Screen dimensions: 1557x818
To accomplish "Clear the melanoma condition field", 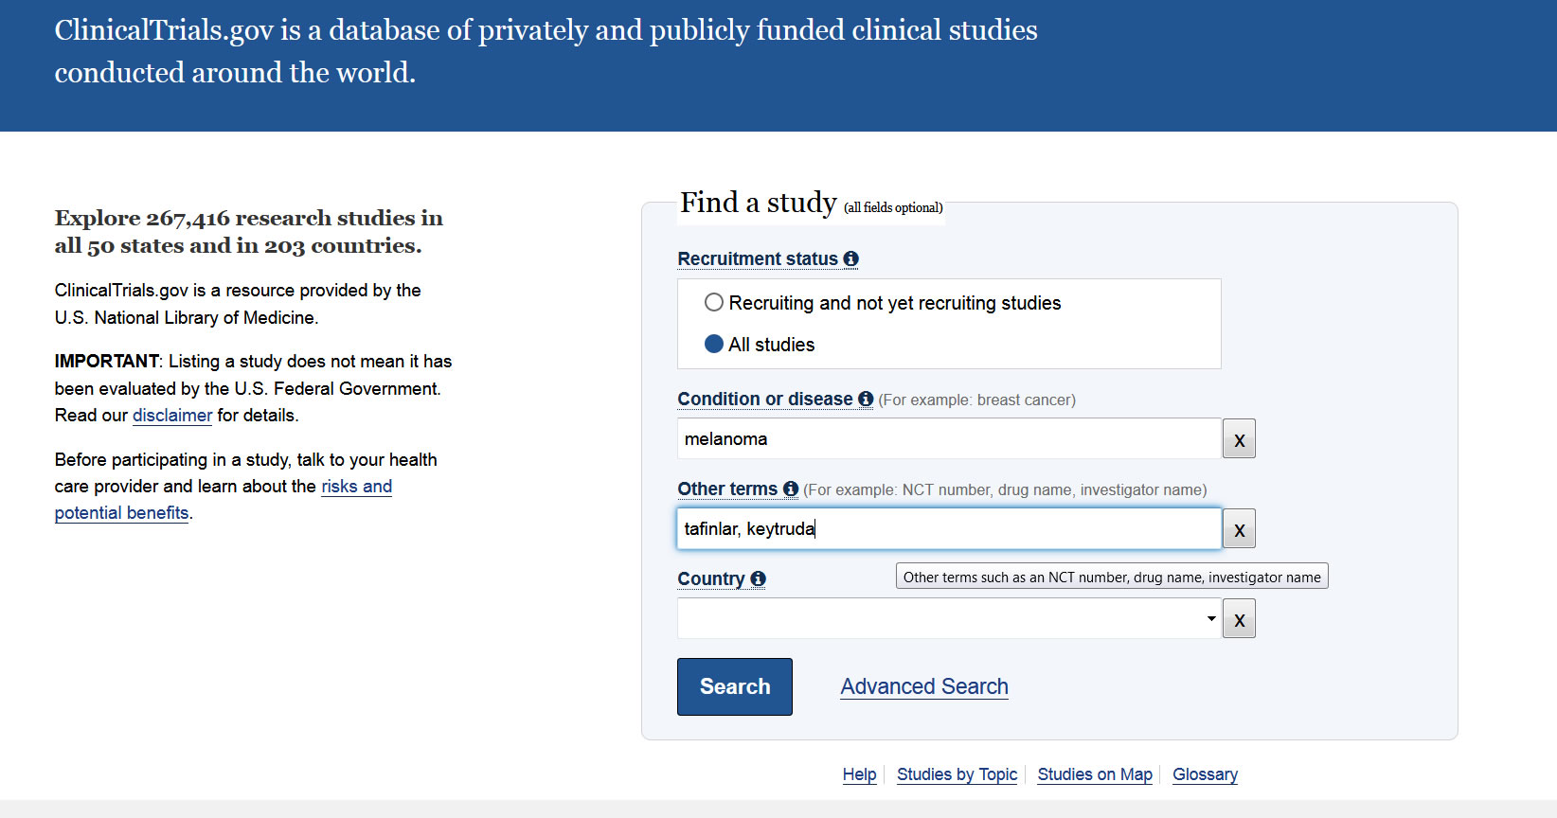I will [x=1239, y=439].
